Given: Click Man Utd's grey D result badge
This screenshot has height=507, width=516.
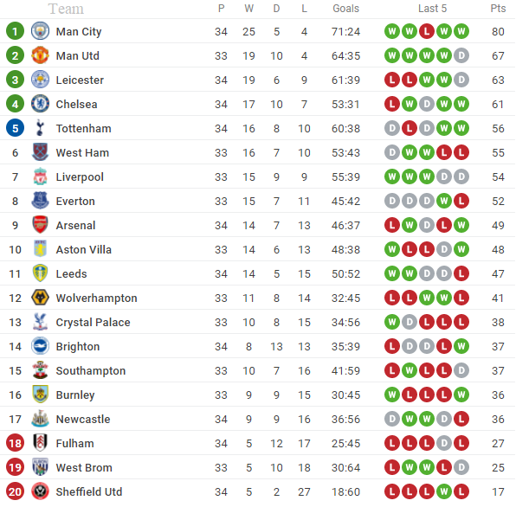Looking at the screenshot, I should pos(461,55).
